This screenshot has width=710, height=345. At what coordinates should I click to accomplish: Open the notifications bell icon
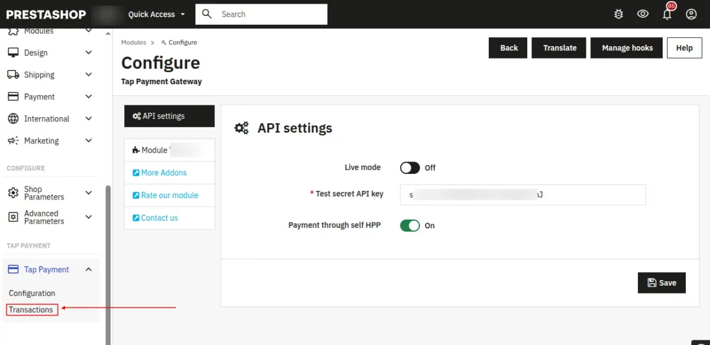tap(667, 14)
